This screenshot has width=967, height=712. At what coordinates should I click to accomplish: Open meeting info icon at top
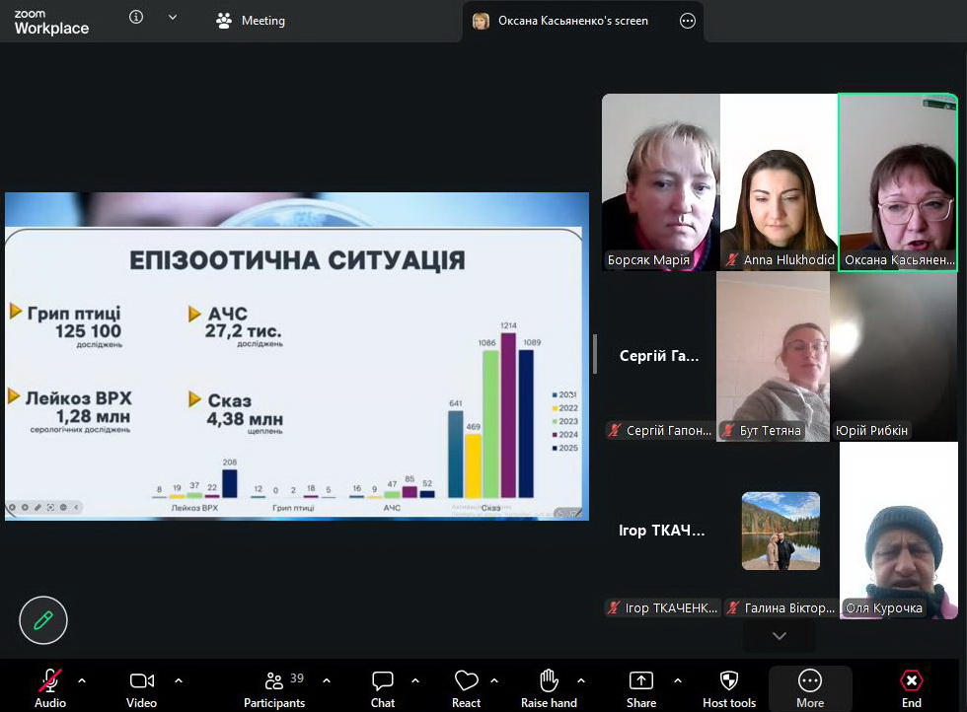(136, 18)
